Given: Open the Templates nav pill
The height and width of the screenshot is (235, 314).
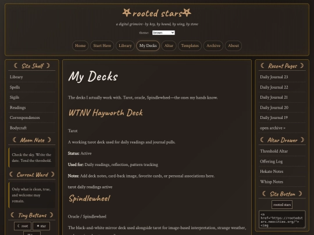Looking at the screenshot, I should click(x=190, y=46).
